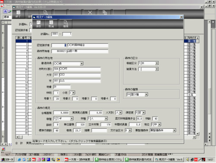The width and height of the screenshot is (216, 163).
Task: Click the 取消 cancel icon in dialog toolbar
Action: click(x=51, y=24)
